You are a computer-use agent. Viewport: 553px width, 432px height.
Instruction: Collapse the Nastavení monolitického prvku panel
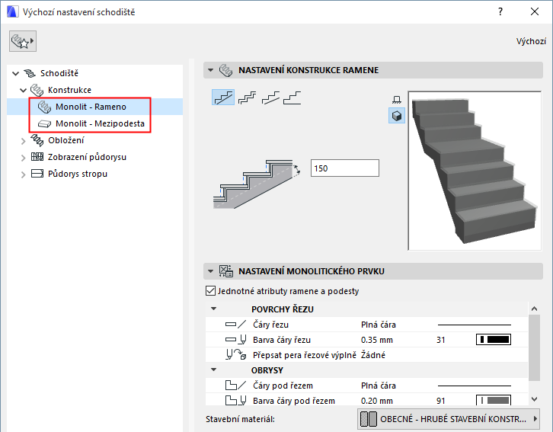tap(211, 271)
